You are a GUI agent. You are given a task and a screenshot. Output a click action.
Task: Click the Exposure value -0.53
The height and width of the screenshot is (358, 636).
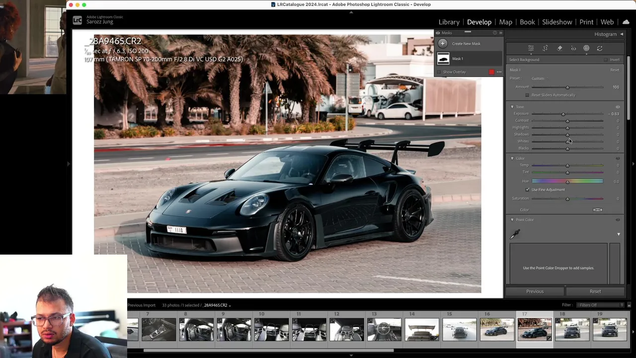tap(613, 114)
